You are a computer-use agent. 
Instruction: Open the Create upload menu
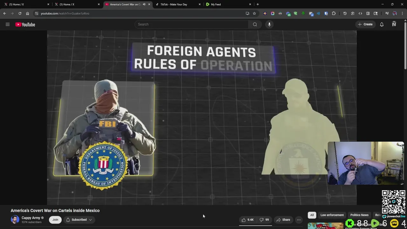coord(365,24)
